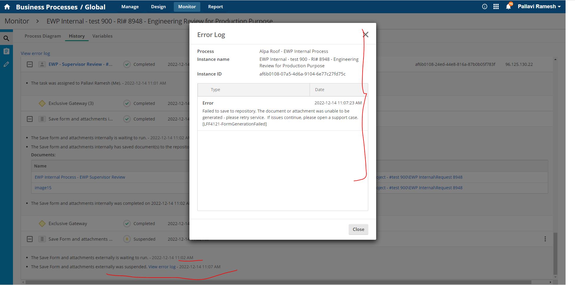
Task: Open the notifications bell
Action: tap(508, 6)
